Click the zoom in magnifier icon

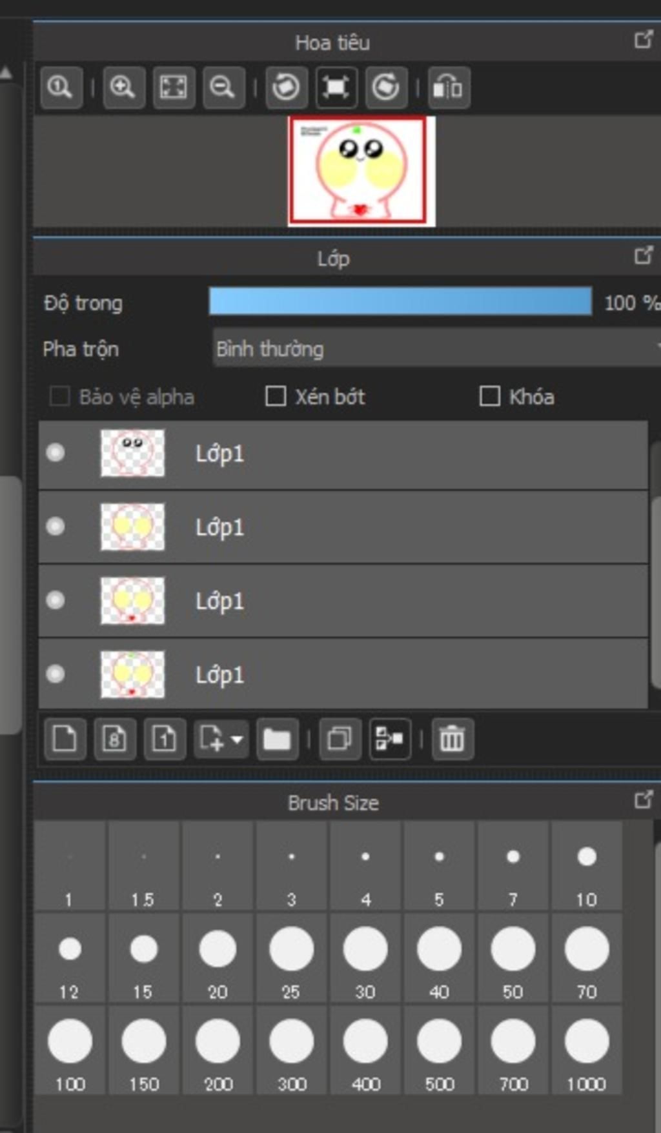click(x=123, y=87)
